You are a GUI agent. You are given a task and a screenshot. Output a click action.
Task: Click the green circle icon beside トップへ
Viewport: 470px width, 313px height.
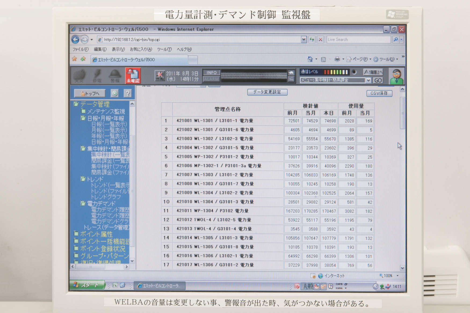pyautogui.click(x=115, y=93)
